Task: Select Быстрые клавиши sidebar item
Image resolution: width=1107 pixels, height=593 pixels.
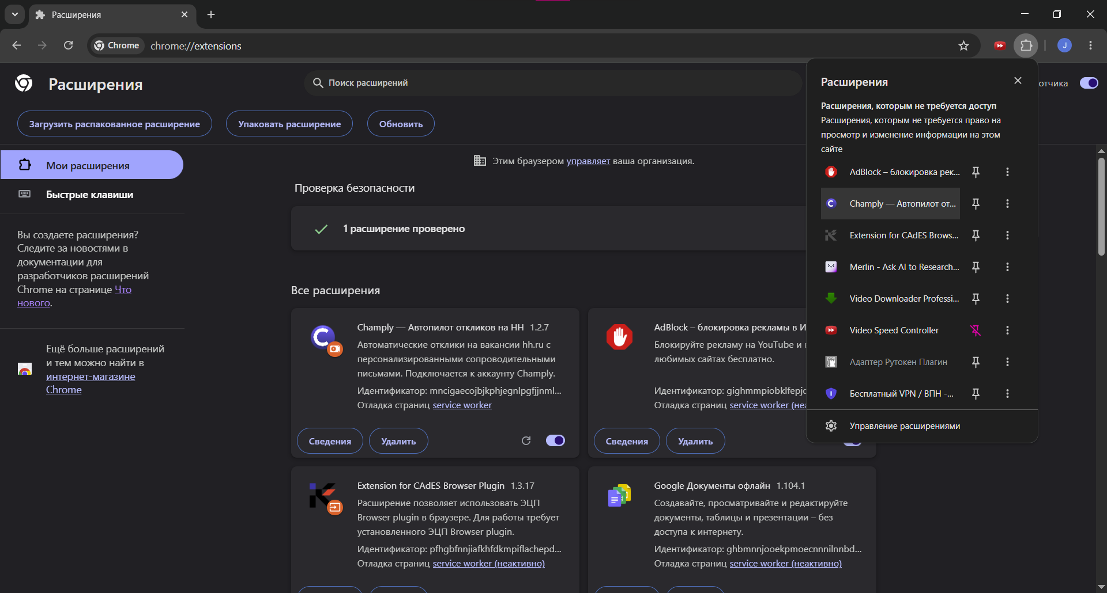Action: click(x=92, y=195)
